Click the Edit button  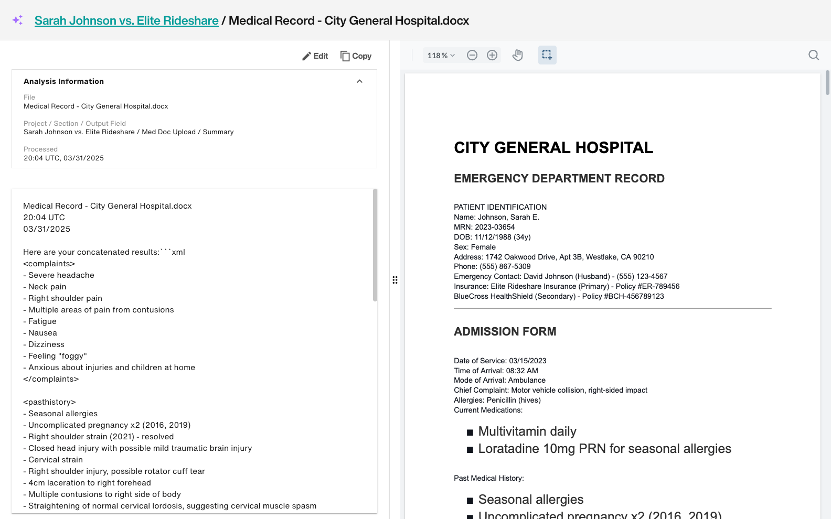click(x=315, y=56)
